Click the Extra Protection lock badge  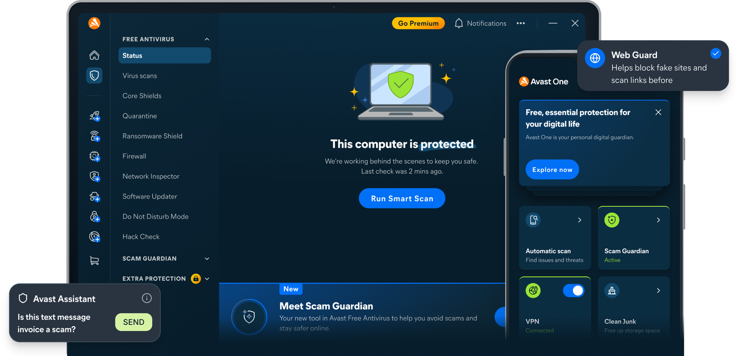(x=196, y=278)
